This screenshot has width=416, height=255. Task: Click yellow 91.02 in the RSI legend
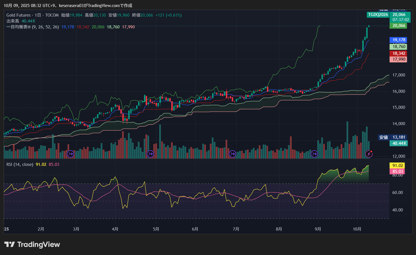(x=41, y=164)
